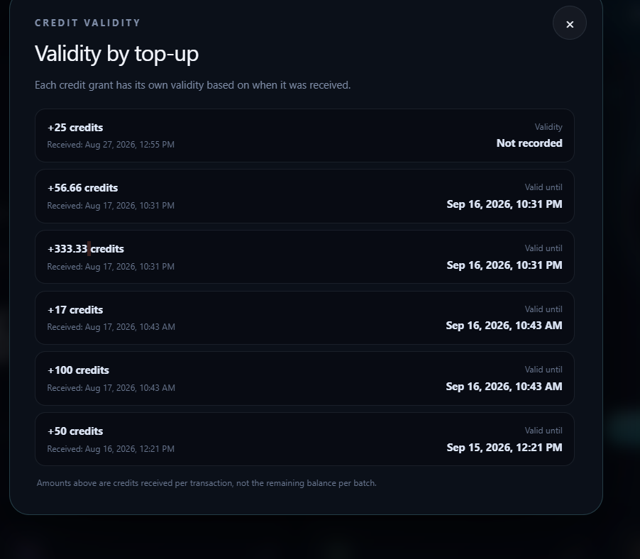Select the +333.33 credits grant row
Viewport: 640px width, 559px height.
[x=304, y=257]
